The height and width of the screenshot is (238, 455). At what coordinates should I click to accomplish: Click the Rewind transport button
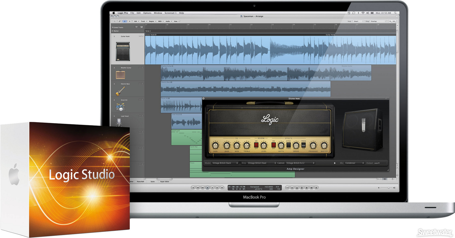click(198, 188)
